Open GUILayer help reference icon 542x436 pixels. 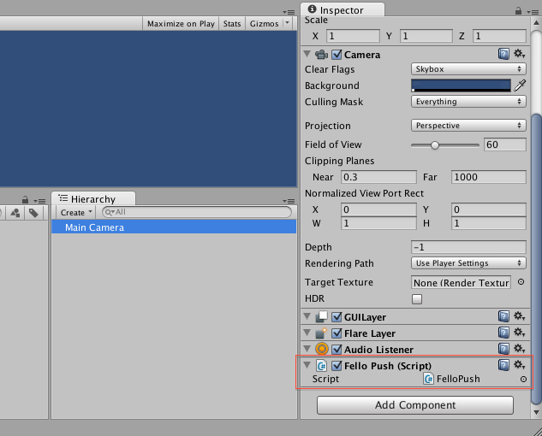[x=503, y=315]
